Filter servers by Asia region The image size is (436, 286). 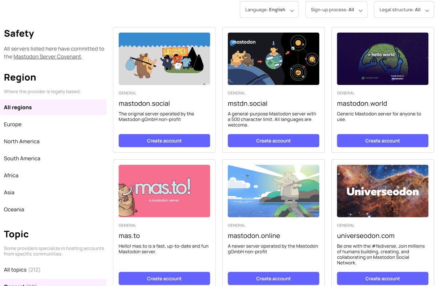tap(53, 193)
